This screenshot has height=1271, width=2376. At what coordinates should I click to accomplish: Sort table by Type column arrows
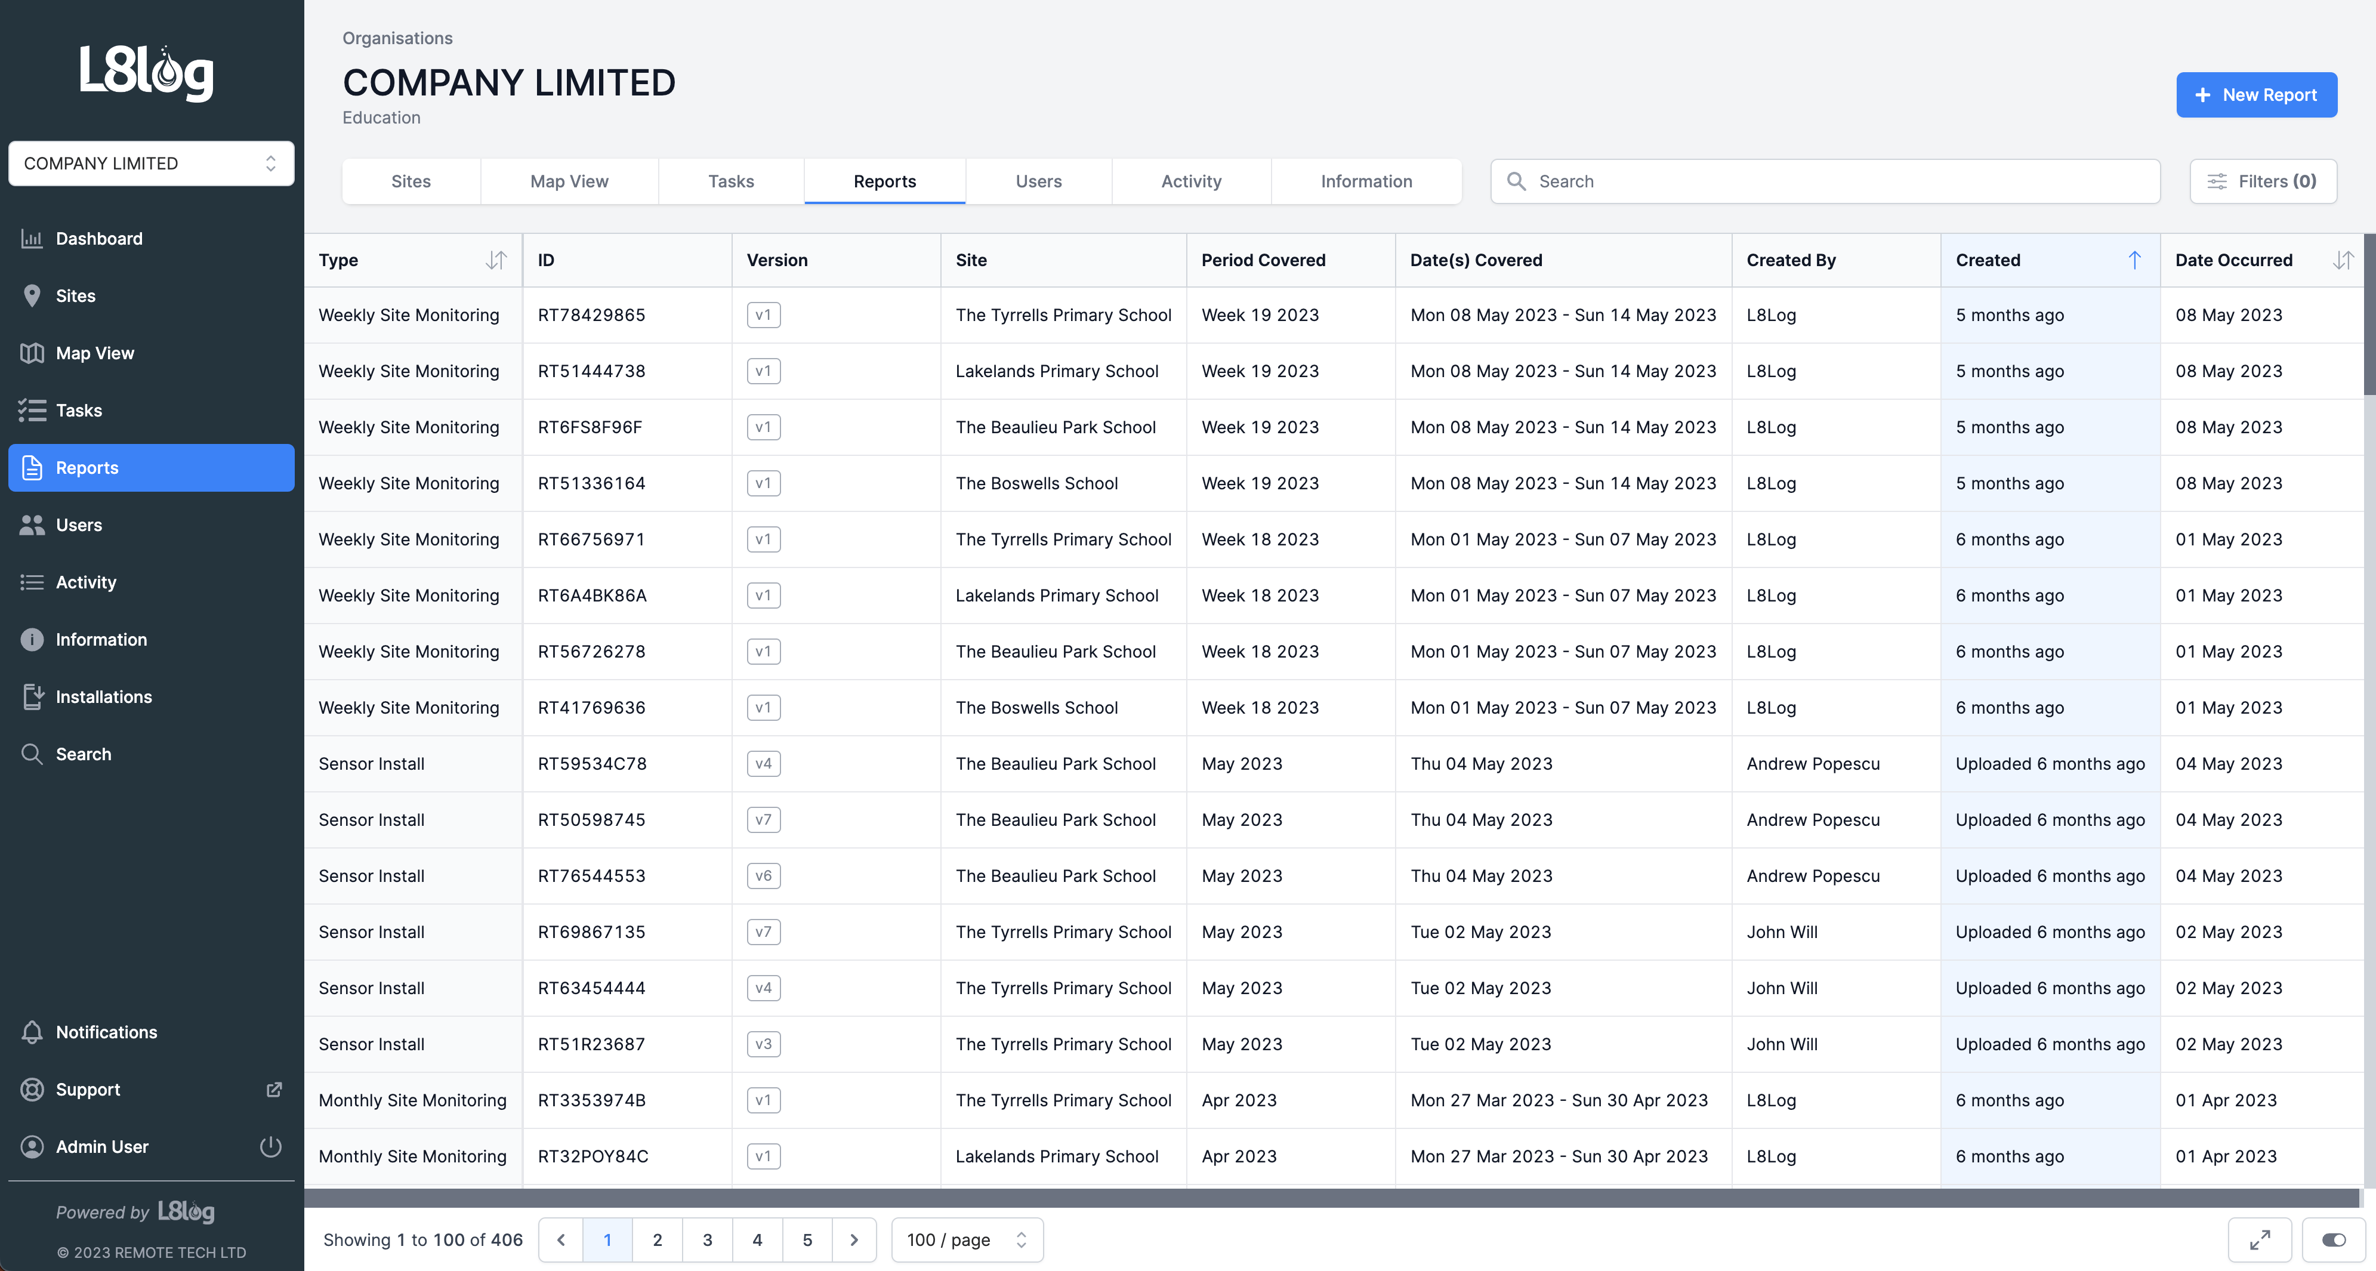click(x=496, y=260)
